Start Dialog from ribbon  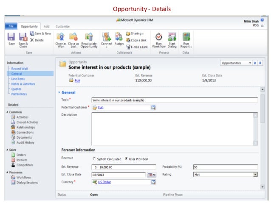(x=172, y=40)
